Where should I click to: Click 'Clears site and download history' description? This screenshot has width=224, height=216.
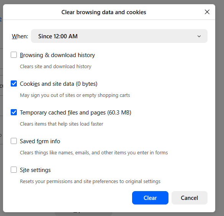pos(56,67)
